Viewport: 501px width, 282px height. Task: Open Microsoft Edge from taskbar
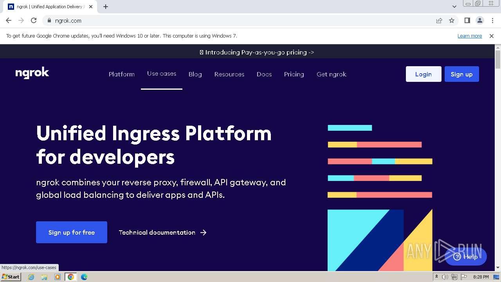coord(84,277)
